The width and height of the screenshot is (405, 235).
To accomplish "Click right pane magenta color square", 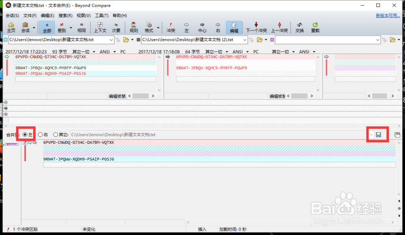I will pyautogui.click(x=272, y=40).
